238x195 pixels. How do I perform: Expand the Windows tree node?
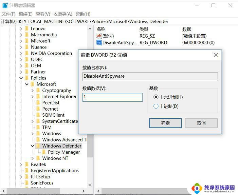[33, 134]
